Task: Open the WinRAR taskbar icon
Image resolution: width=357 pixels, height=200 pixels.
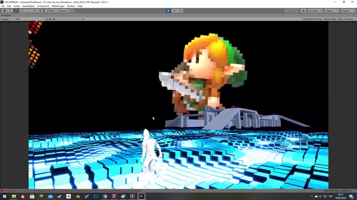Action: pos(114,196)
